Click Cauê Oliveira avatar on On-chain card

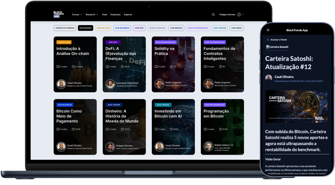61,84
